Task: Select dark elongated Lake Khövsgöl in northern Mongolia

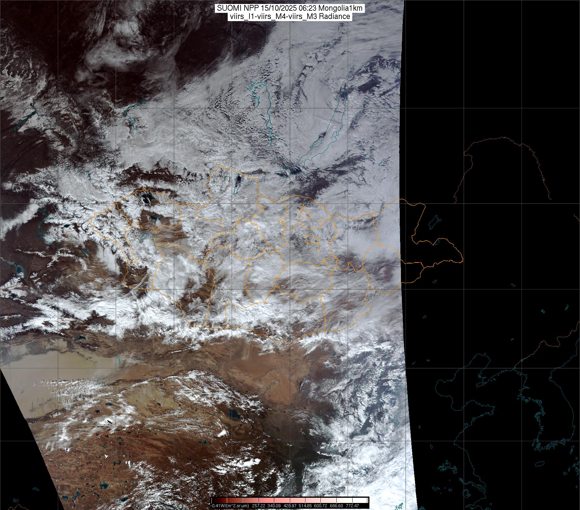Action: click(238, 183)
